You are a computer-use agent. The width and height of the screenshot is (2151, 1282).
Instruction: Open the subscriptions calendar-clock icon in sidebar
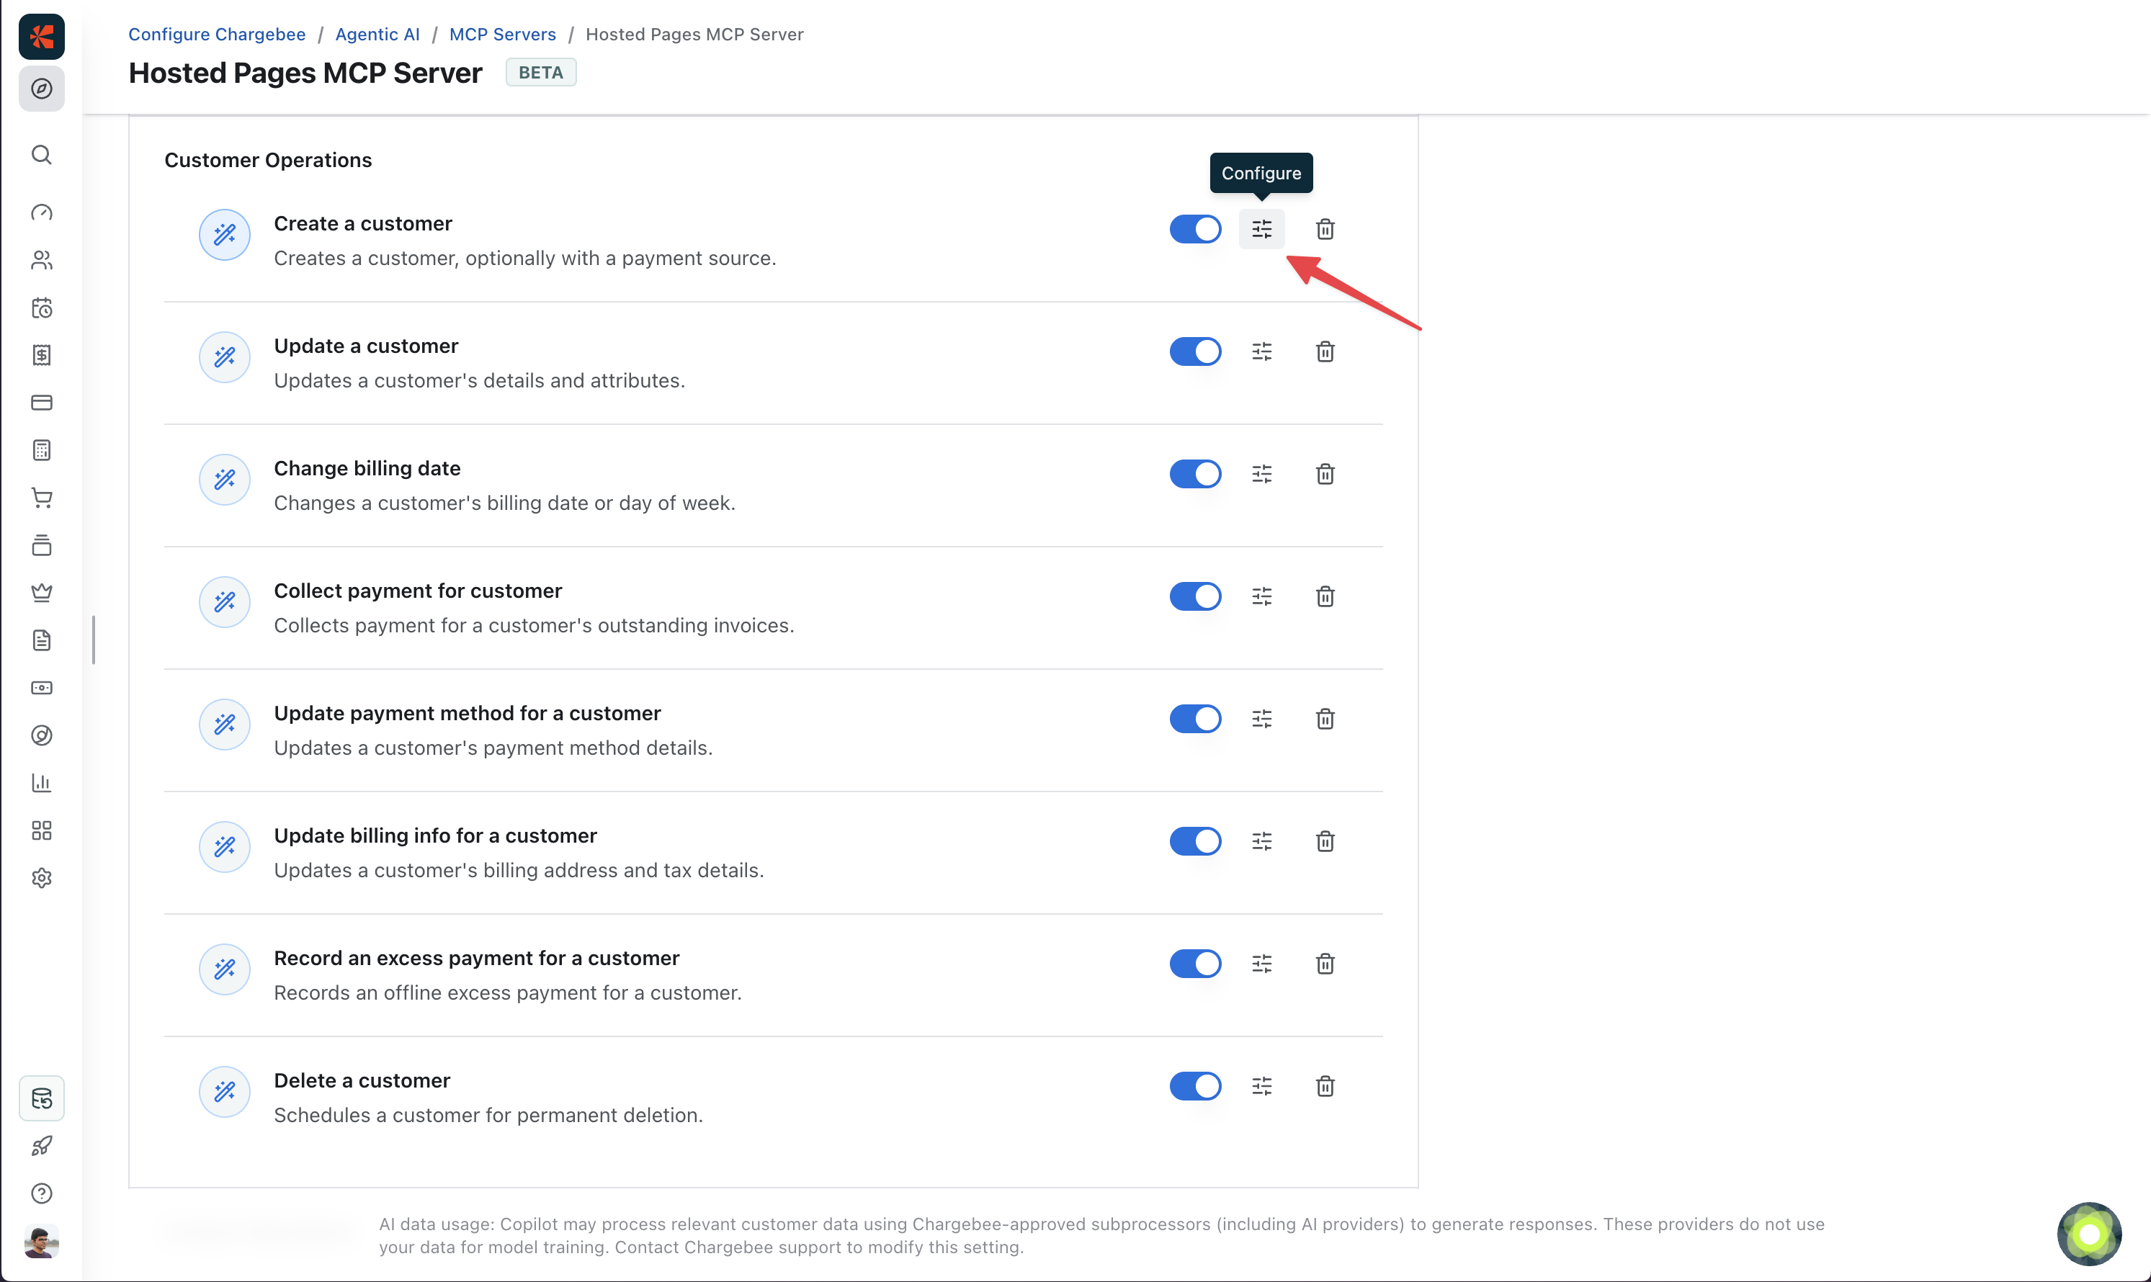[x=42, y=308]
